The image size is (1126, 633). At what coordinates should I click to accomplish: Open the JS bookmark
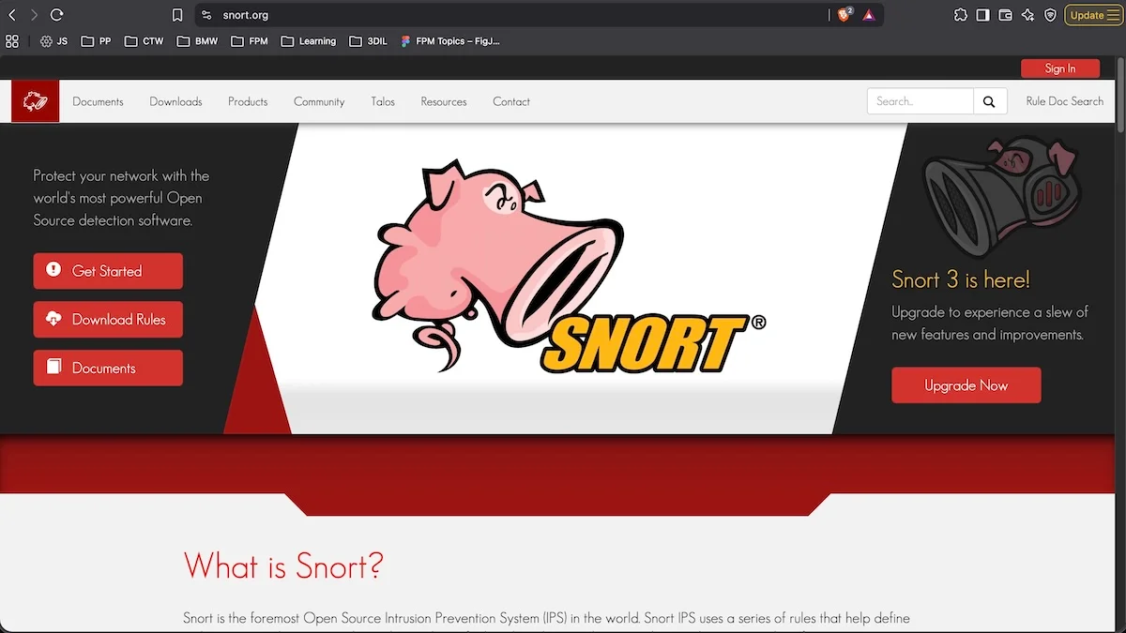53,41
